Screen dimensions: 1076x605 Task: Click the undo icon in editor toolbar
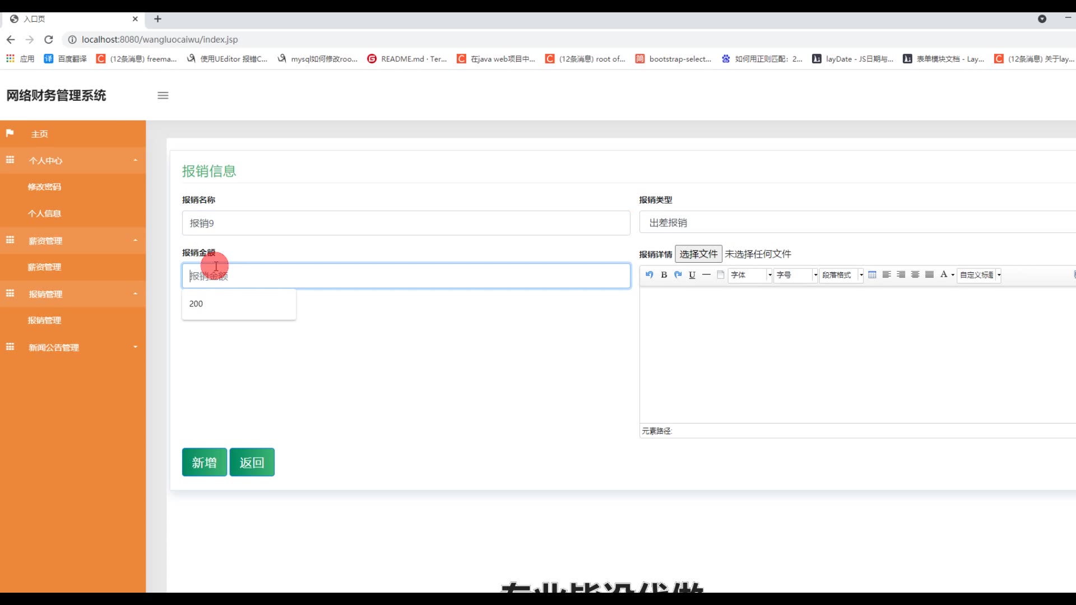pos(649,274)
